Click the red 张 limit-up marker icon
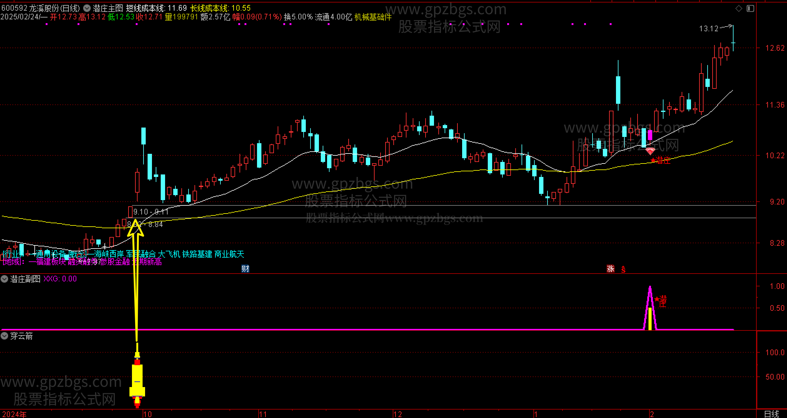This screenshot has height=418, width=787. [610, 269]
